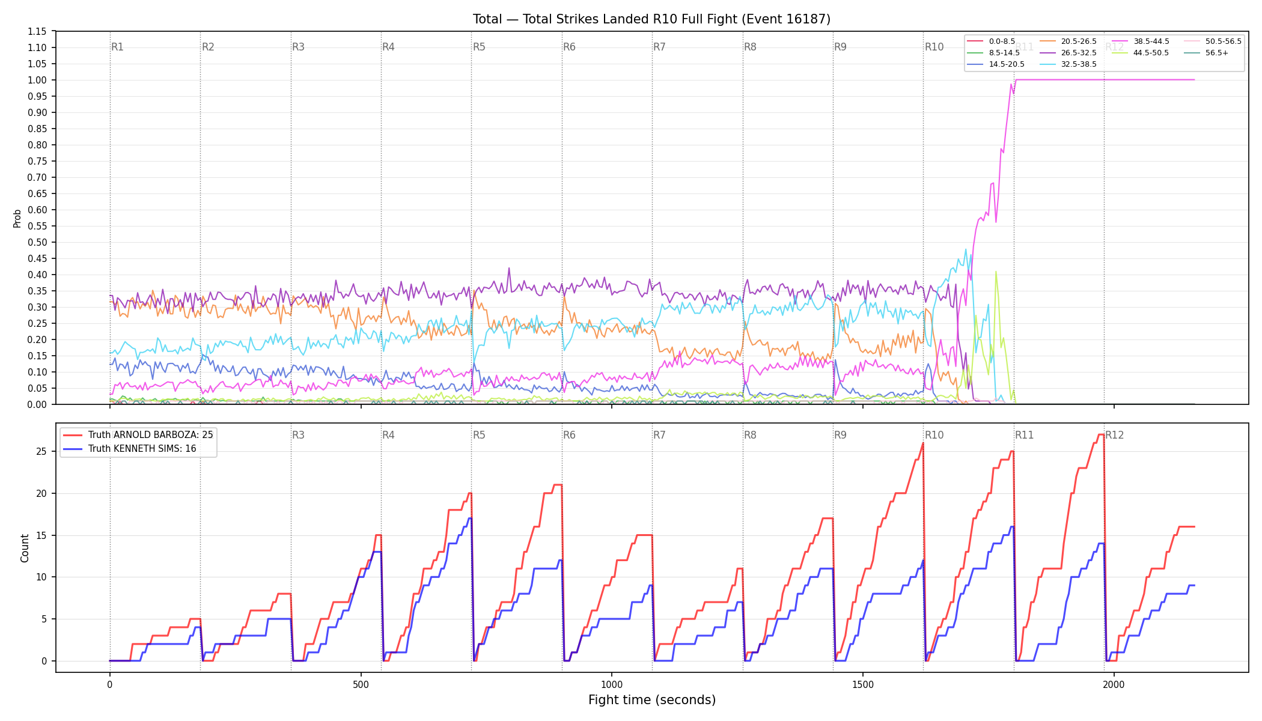Click the R12 round label in Count chart
Screen dimensions: 1262x721
pos(1114,435)
